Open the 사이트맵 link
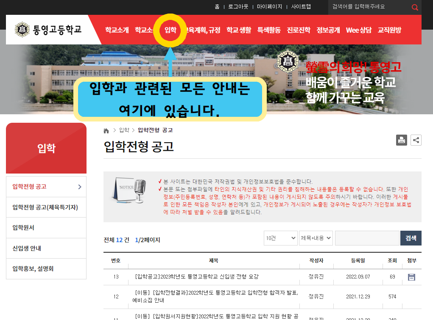Viewport: 433px width, 320px height. pyautogui.click(x=301, y=7)
